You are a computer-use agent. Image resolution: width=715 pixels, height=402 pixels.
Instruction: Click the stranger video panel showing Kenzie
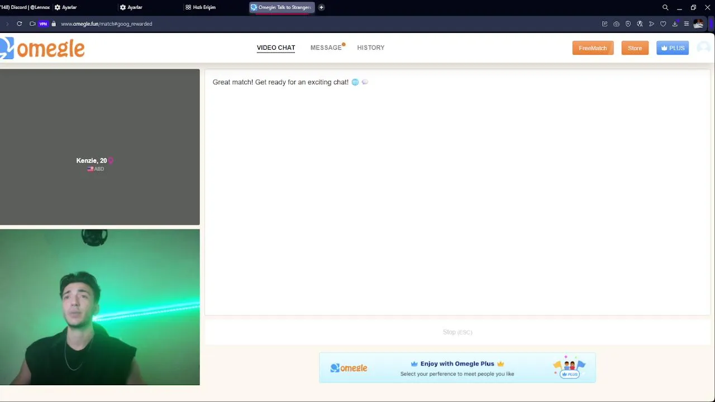pyautogui.click(x=100, y=147)
